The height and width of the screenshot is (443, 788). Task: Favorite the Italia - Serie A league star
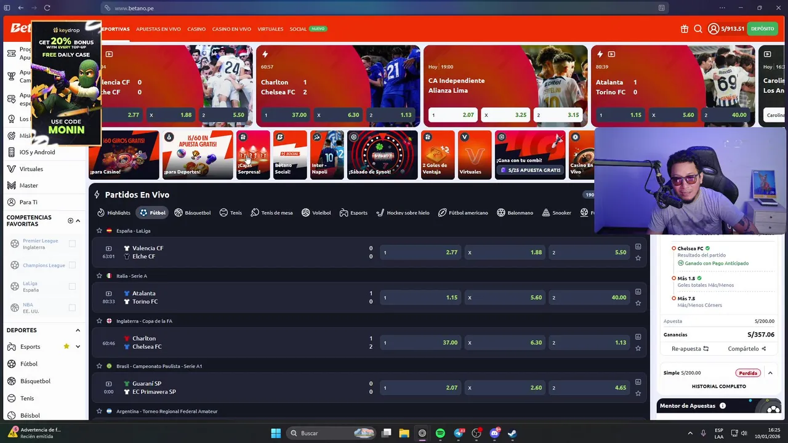pyautogui.click(x=99, y=276)
